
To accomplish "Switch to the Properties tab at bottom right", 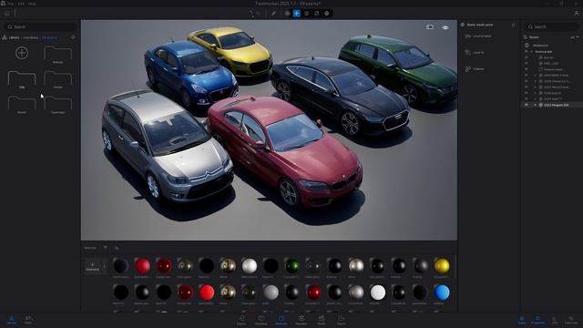I will click(537, 320).
